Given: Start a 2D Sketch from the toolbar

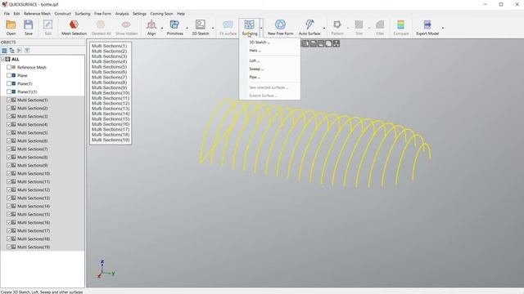Looking at the screenshot, I should point(200,24).
